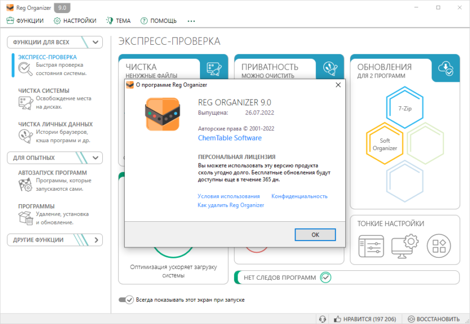Image resolution: width=470 pixels, height=324 pixels.
Task: Minimize the Reg Organizer window
Action: click(416, 7)
